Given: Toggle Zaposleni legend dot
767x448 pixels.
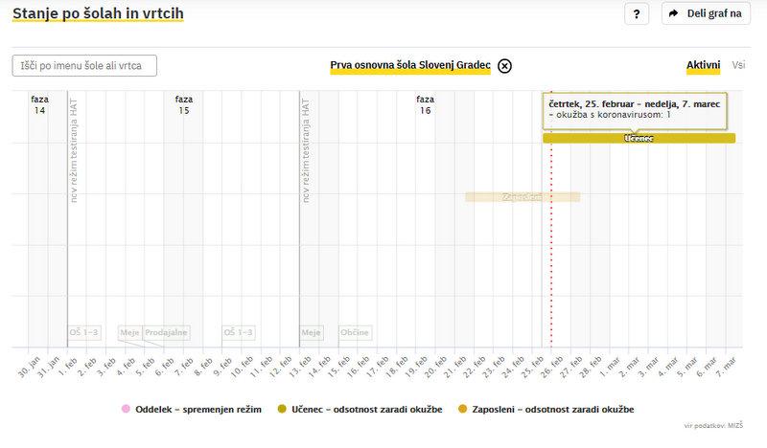Looking at the screenshot, I should [465, 409].
